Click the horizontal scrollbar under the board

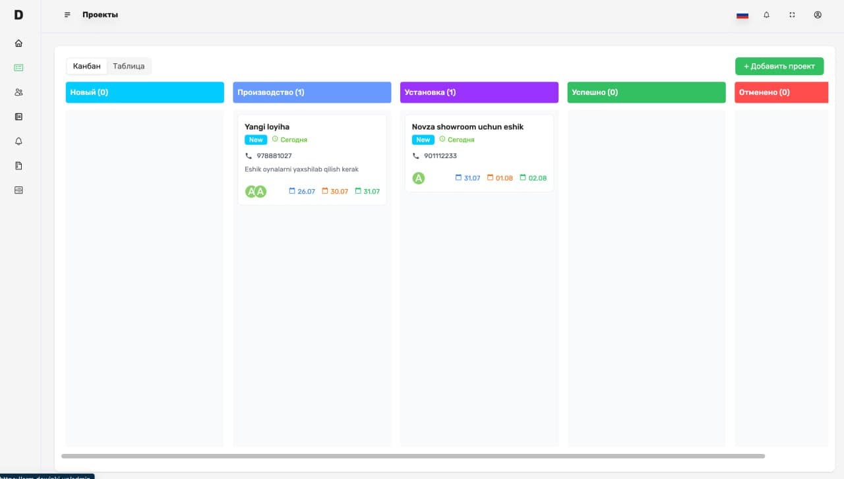(x=413, y=456)
